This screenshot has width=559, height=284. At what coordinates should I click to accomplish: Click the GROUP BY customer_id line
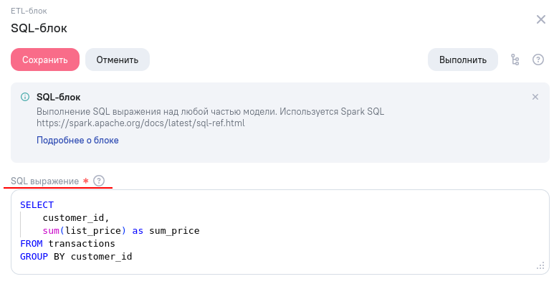click(76, 256)
